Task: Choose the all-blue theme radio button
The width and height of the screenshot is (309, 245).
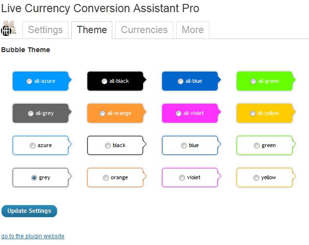Action: (x=181, y=81)
